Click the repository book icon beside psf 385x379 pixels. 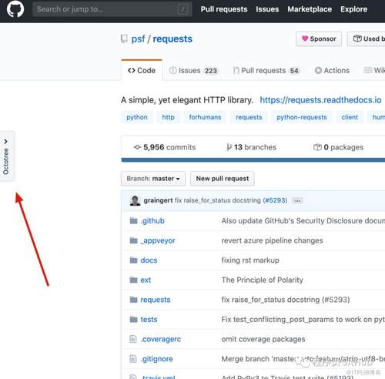(124, 39)
